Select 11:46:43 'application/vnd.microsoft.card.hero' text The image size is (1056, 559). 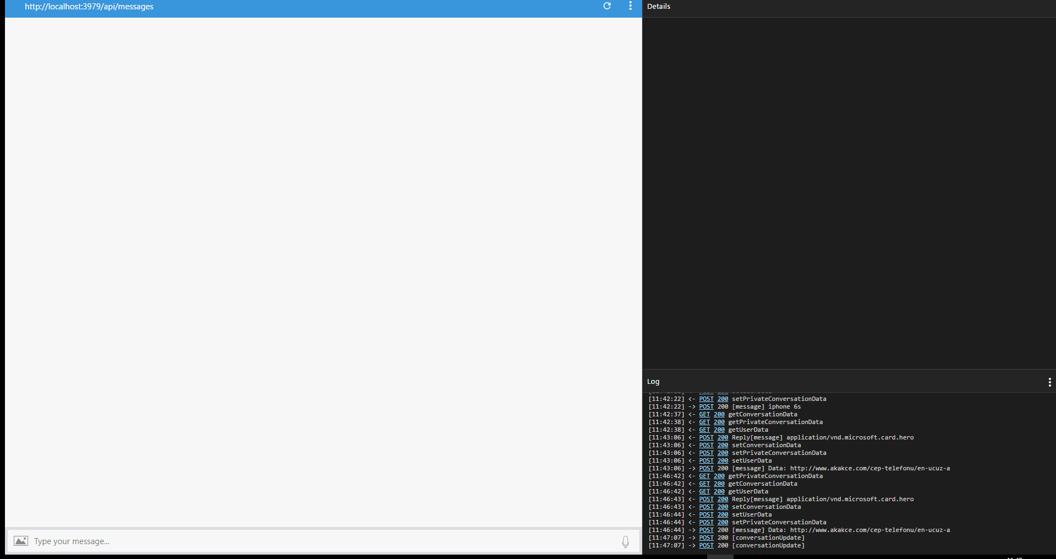pos(850,499)
